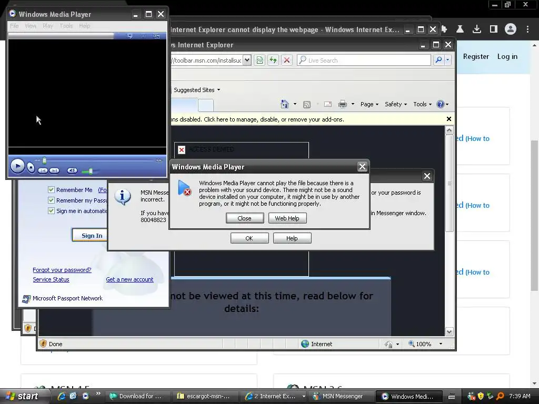Click the rewind arrow on the Media Player seek bar
Image resolution: width=539 pixels, height=404 pixels.
click(x=37, y=160)
